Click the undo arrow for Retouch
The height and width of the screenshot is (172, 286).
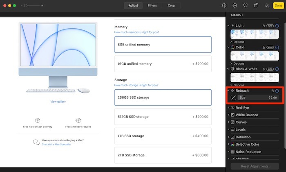coord(272,91)
